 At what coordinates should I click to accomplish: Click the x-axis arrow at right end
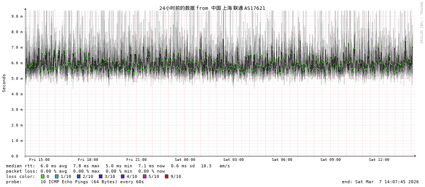tap(415, 156)
